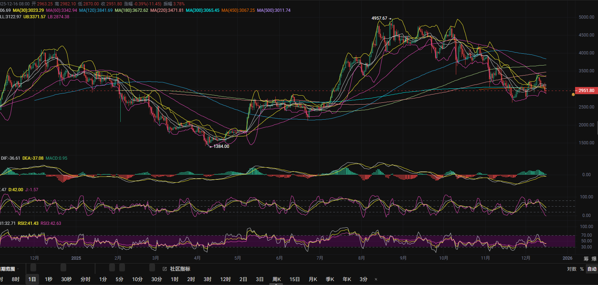Click the MA(30) indicator label
This screenshot has width=598, height=285.
coord(28,10)
